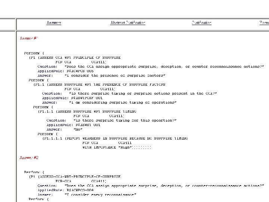Image resolution: width=269 pixels, height=202 pixels.
Task: Click the answer line reading "No"
Action: (65, 129)
